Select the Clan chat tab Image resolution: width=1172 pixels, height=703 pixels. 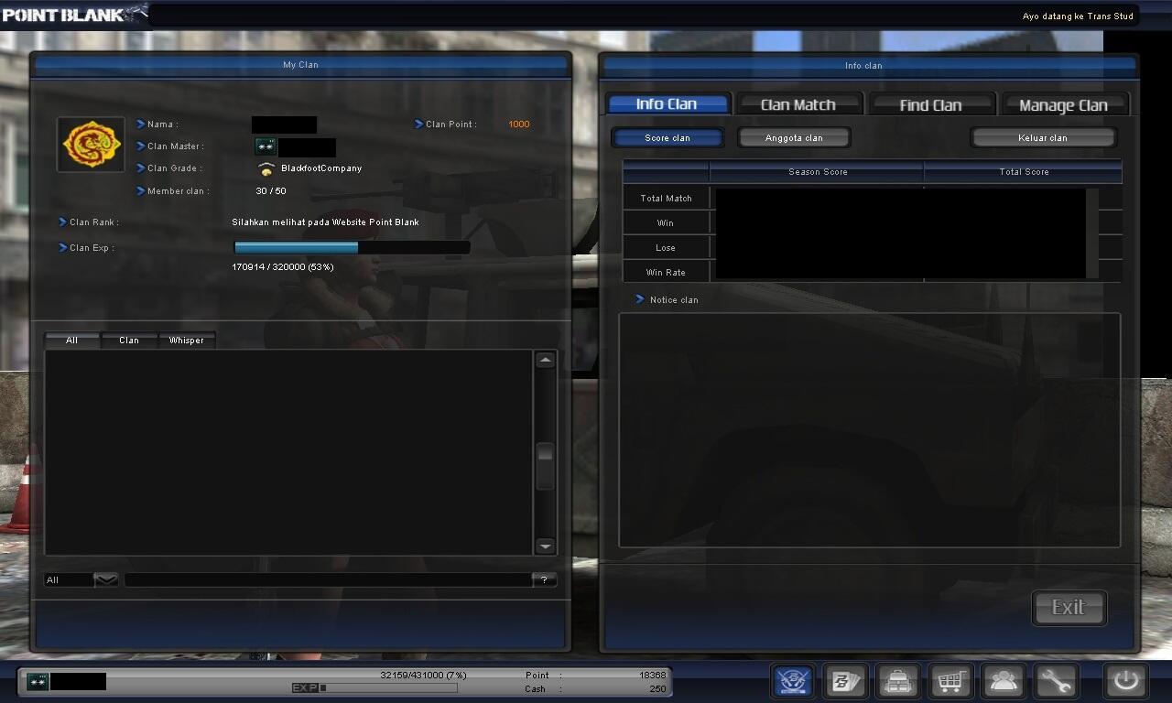click(129, 340)
